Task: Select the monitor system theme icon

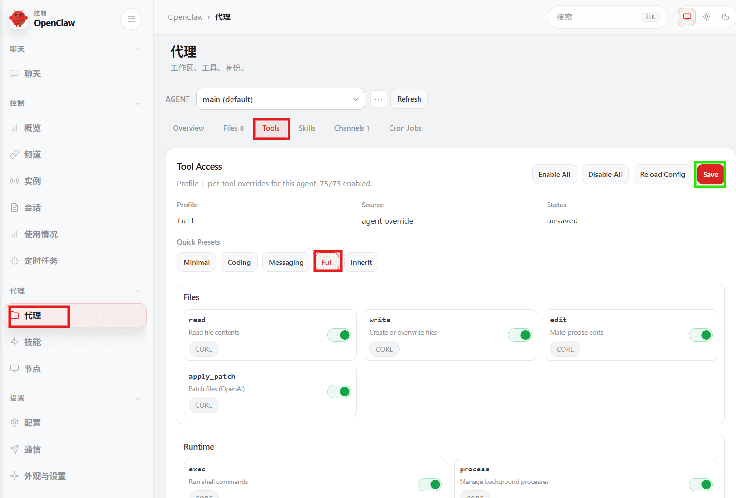Action: click(687, 17)
